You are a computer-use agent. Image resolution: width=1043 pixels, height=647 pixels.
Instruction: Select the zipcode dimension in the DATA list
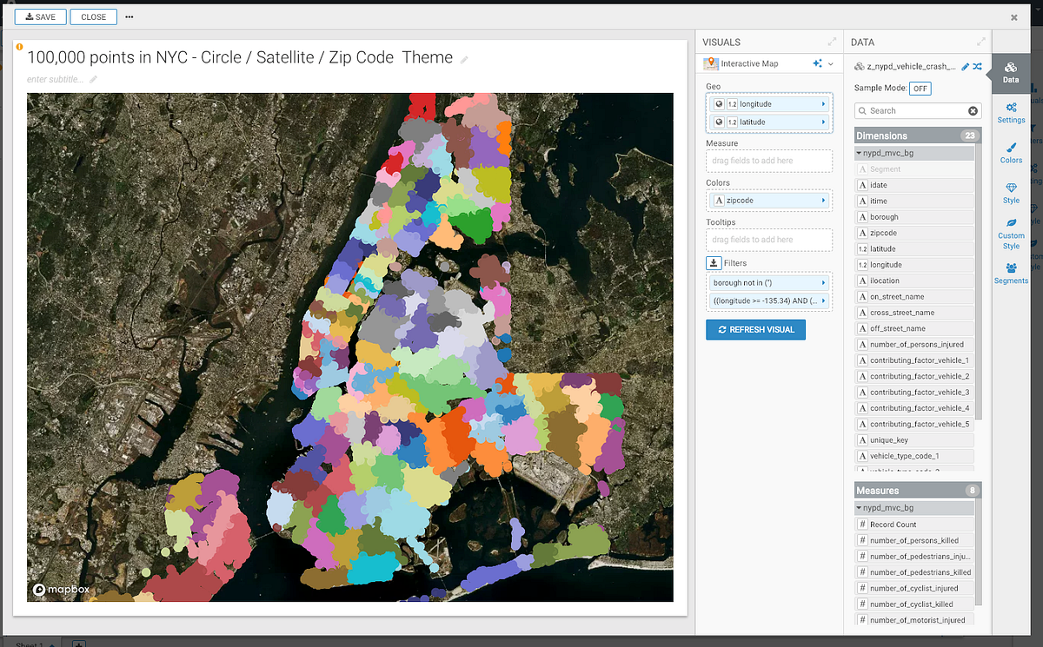[x=914, y=233]
